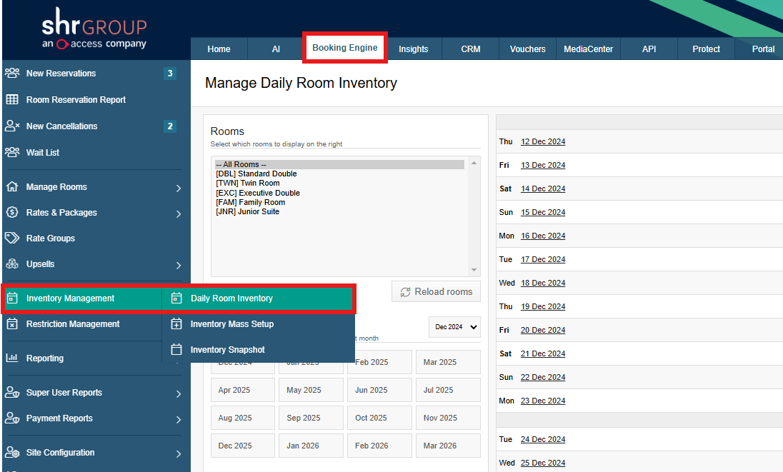
Task: Switch to the Booking Engine tab
Action: click(344, 48)
